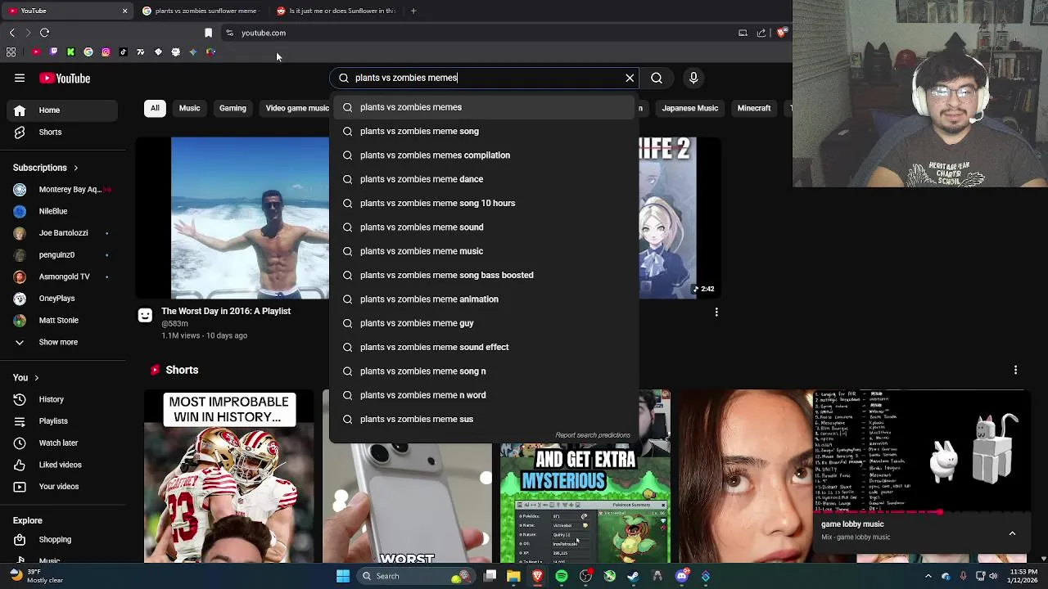The height and width of the screenshot is (589, 1048).
Task: Open Liked videos in the sidebar
Action: click(62, 465)
